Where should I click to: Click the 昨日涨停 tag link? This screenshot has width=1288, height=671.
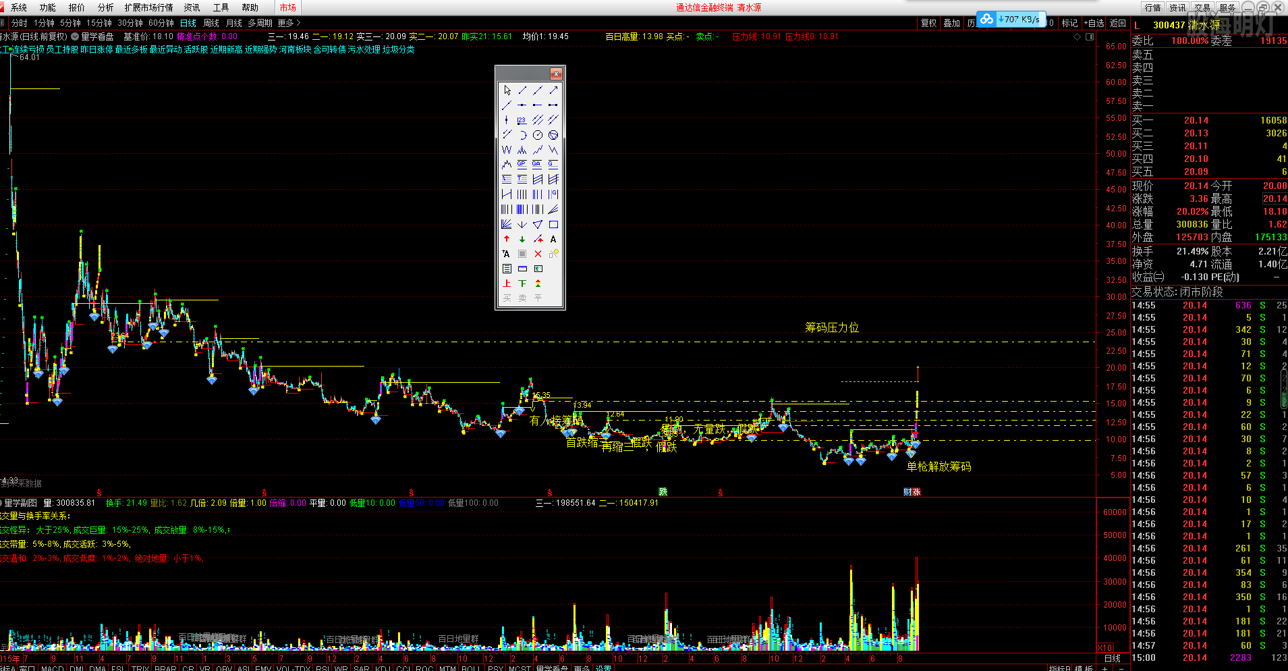tap(97, 49)
